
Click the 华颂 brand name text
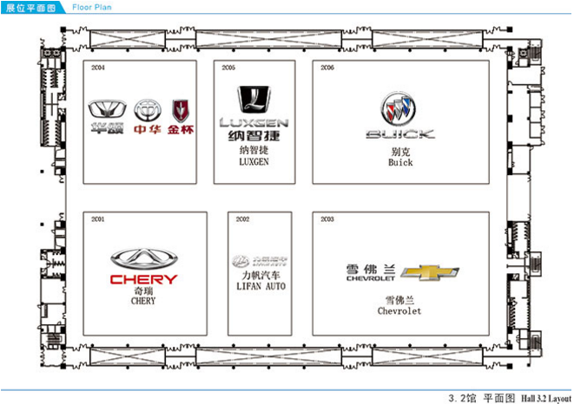click(108, 128)
